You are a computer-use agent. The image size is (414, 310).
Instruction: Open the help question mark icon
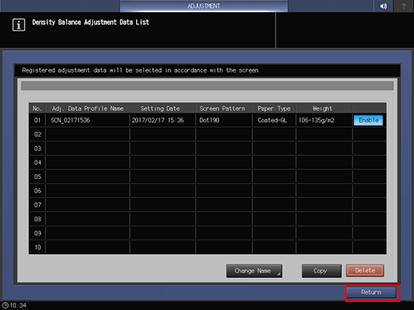(x=404, y=6)
